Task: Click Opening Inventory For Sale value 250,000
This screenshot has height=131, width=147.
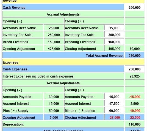Action: tap(54, 35)
